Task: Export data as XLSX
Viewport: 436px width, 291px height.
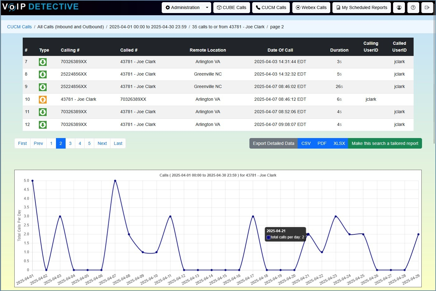Action: pyautogui.click(x=339, y=143)
